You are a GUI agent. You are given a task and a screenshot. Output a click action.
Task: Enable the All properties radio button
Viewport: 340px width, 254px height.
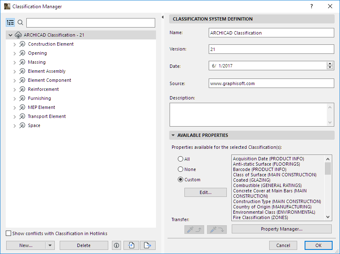click(x=180, y=160)
